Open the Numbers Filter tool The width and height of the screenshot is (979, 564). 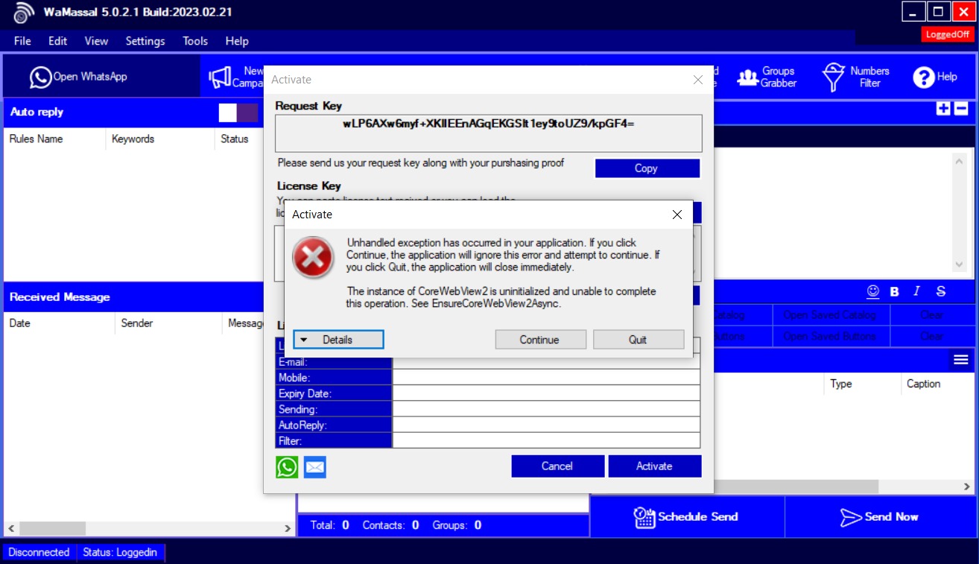point(856,77)
